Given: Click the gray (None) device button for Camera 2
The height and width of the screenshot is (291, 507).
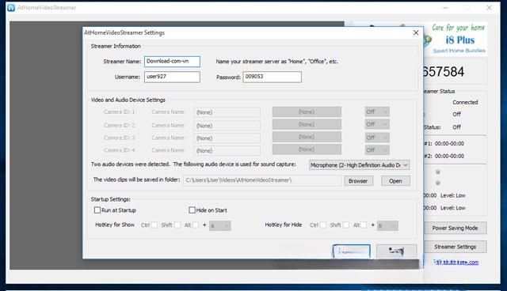Looking at the screenshot, I should click(x=307, y=124).
